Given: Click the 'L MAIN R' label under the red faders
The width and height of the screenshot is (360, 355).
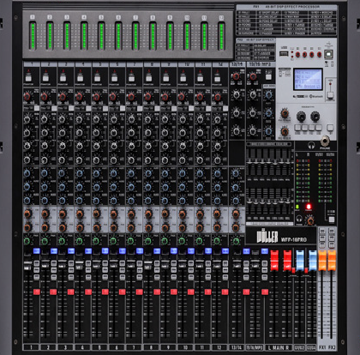Looking at the screenshot, I should point(279,347).
